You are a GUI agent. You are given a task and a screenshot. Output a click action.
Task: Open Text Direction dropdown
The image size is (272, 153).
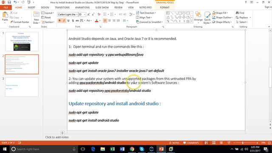[146, 13]
